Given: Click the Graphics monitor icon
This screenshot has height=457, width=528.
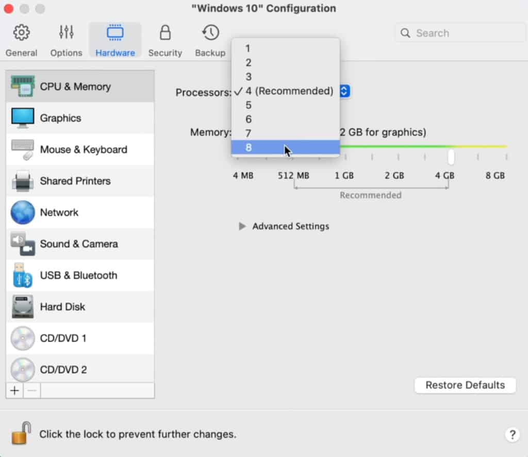Looking at the screenshot, I should [23, 118].
